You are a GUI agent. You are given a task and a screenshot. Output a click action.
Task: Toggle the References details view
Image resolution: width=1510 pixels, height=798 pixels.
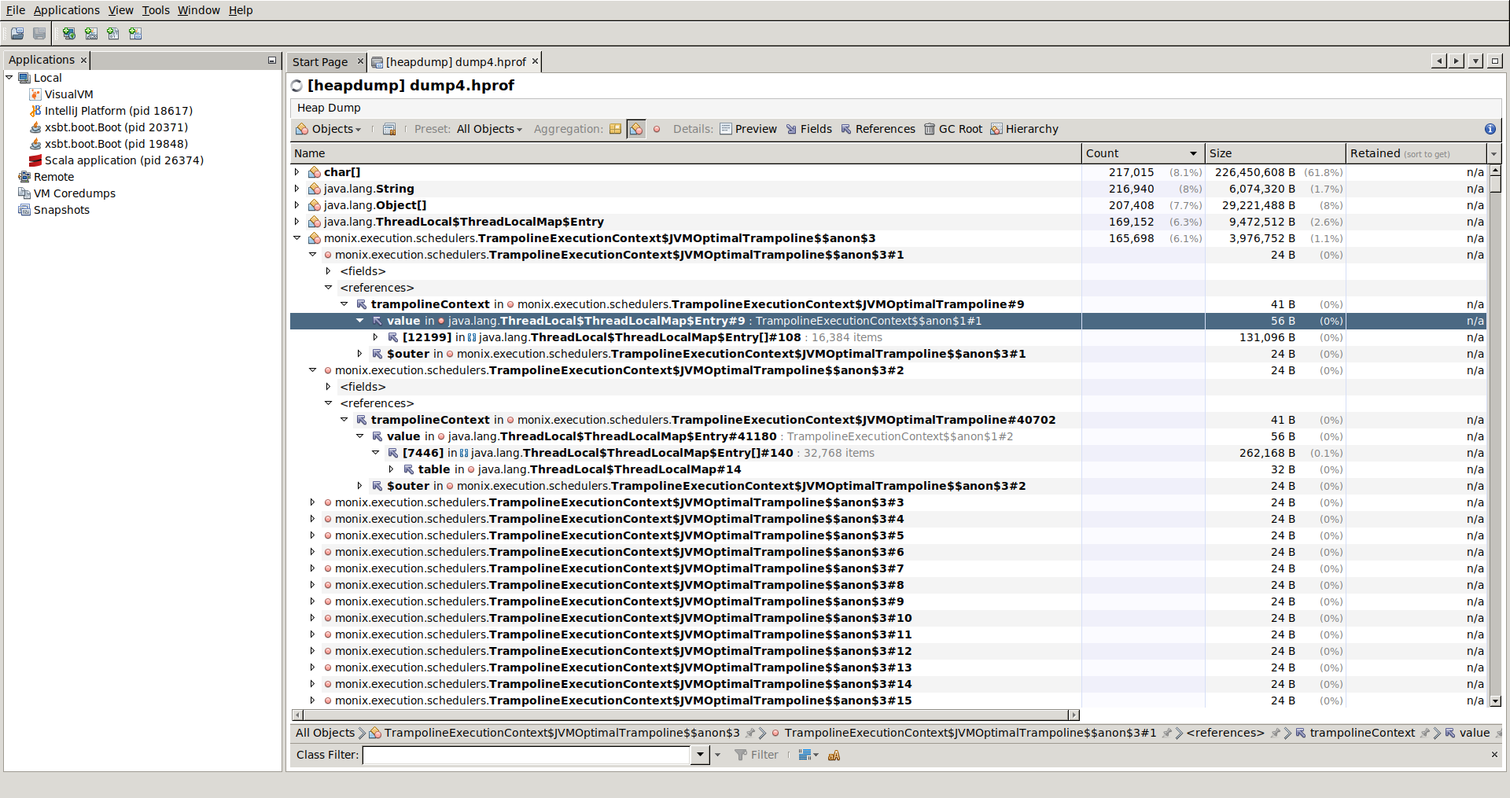878,129
